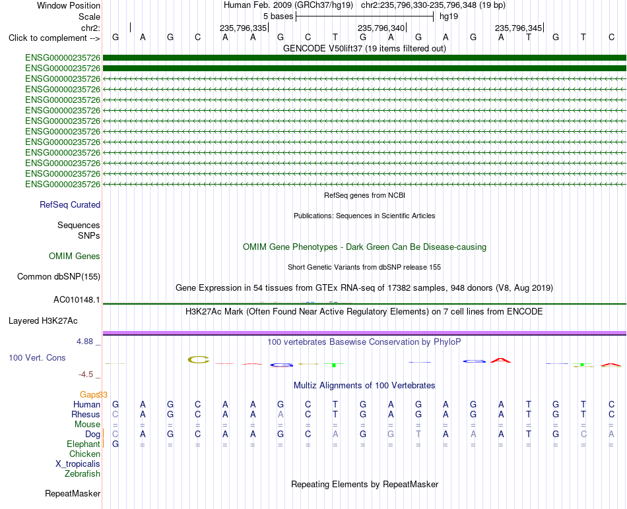Image resolution: width=627 pixels, height=509 pixels.
Task: Click the green AC010148.1 GTEx expression bar
Action: coord(364,304)
